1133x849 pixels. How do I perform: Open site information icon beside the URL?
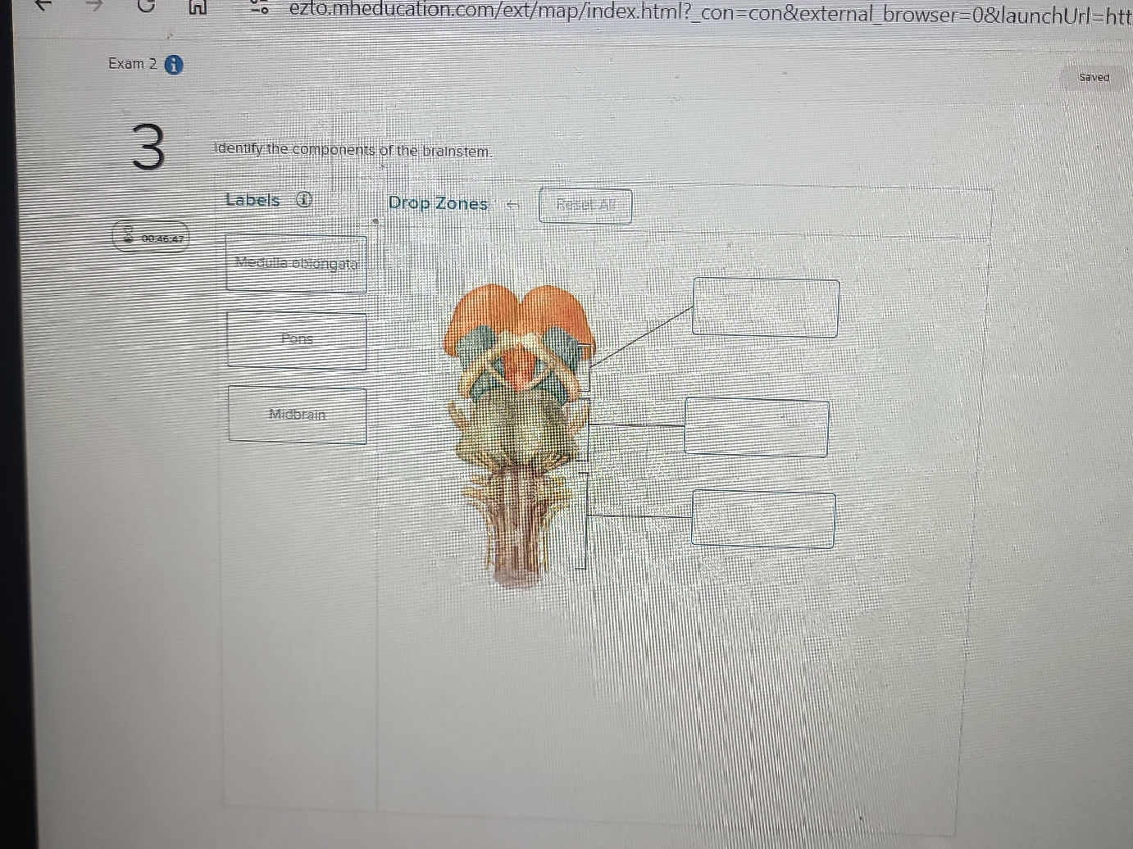tap(260, 10)
